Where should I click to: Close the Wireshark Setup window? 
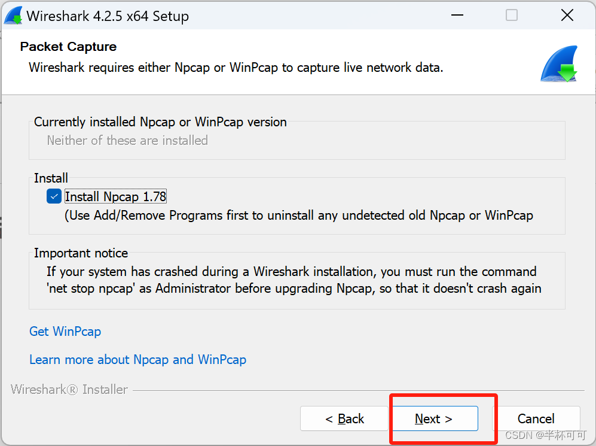(567, 15)
